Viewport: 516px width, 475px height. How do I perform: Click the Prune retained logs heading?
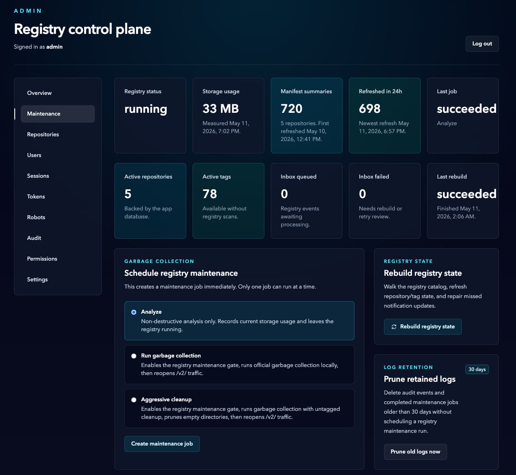(419, 379)
